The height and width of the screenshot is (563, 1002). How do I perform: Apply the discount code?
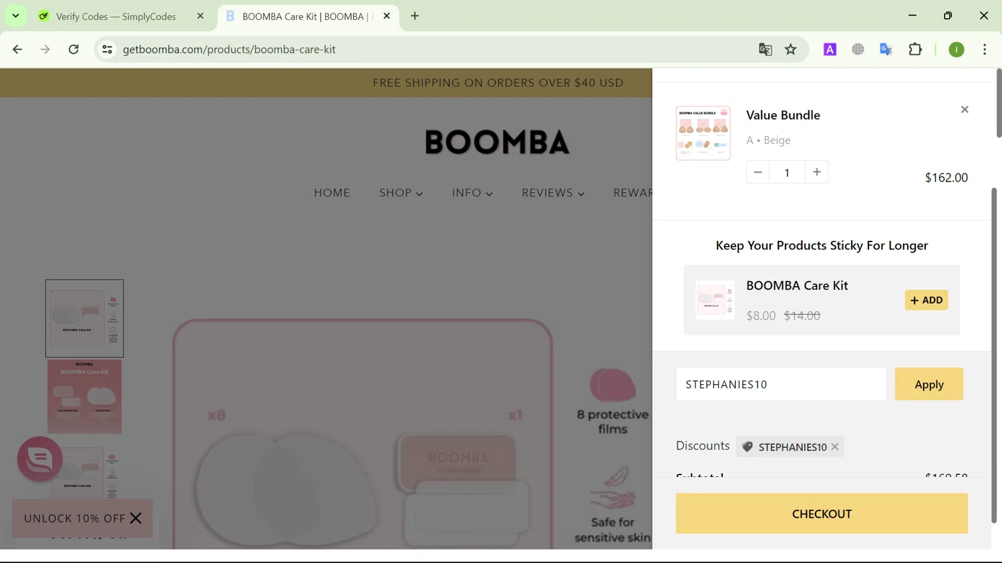click(x=929, y=384)
